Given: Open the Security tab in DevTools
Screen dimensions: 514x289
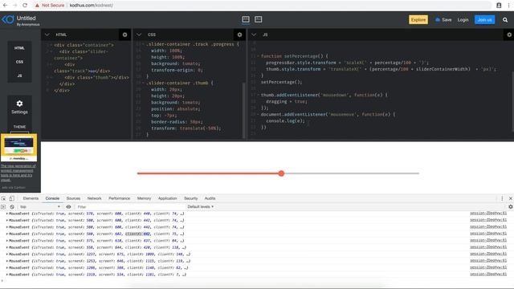Looking at the screenshot, I should tap(191, 198).
